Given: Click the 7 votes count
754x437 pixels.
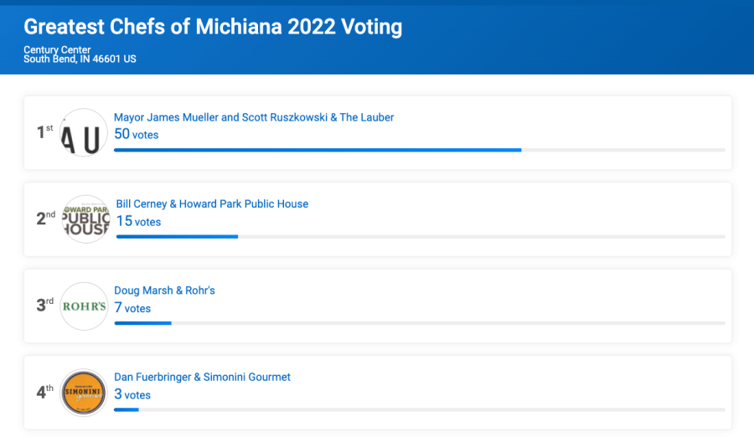Looking at the screenshot, I should [x=132, y=308].
